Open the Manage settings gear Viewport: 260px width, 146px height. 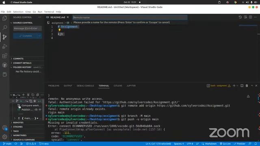pyautogui.click(x=4, y=137)
